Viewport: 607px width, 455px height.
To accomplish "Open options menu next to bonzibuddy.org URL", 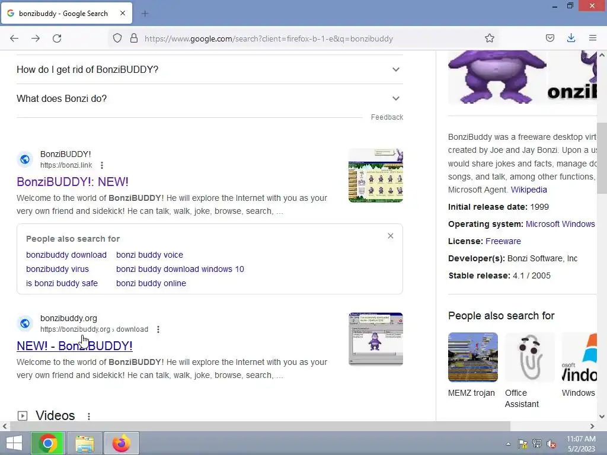I will click(158, 329).
